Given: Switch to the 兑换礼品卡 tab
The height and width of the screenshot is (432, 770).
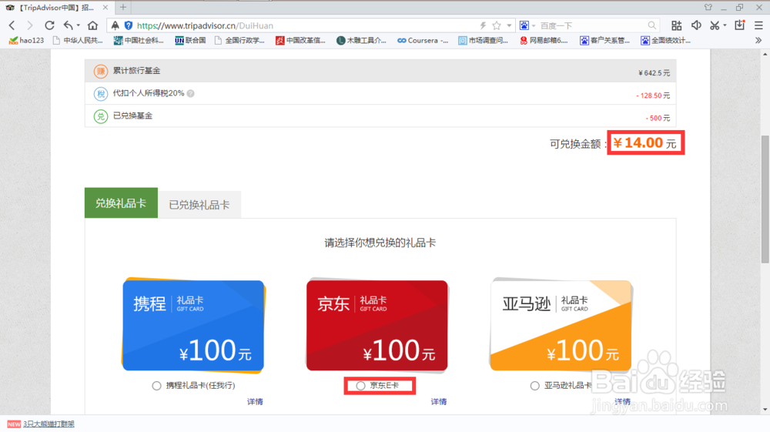Looking at the screenshot, I should [x=122, y=203].
